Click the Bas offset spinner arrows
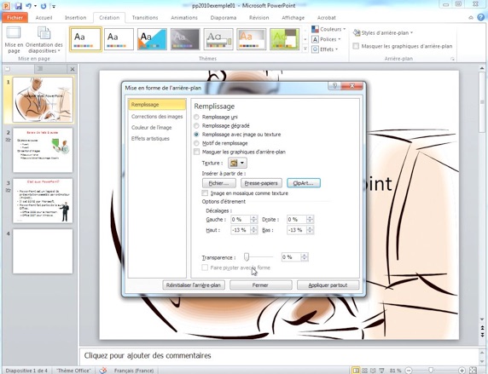This screenshot has width=488, height=374. coord(310,230)
